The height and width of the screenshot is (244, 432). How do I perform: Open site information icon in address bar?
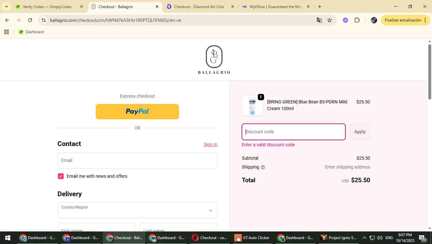coord(43,20)
